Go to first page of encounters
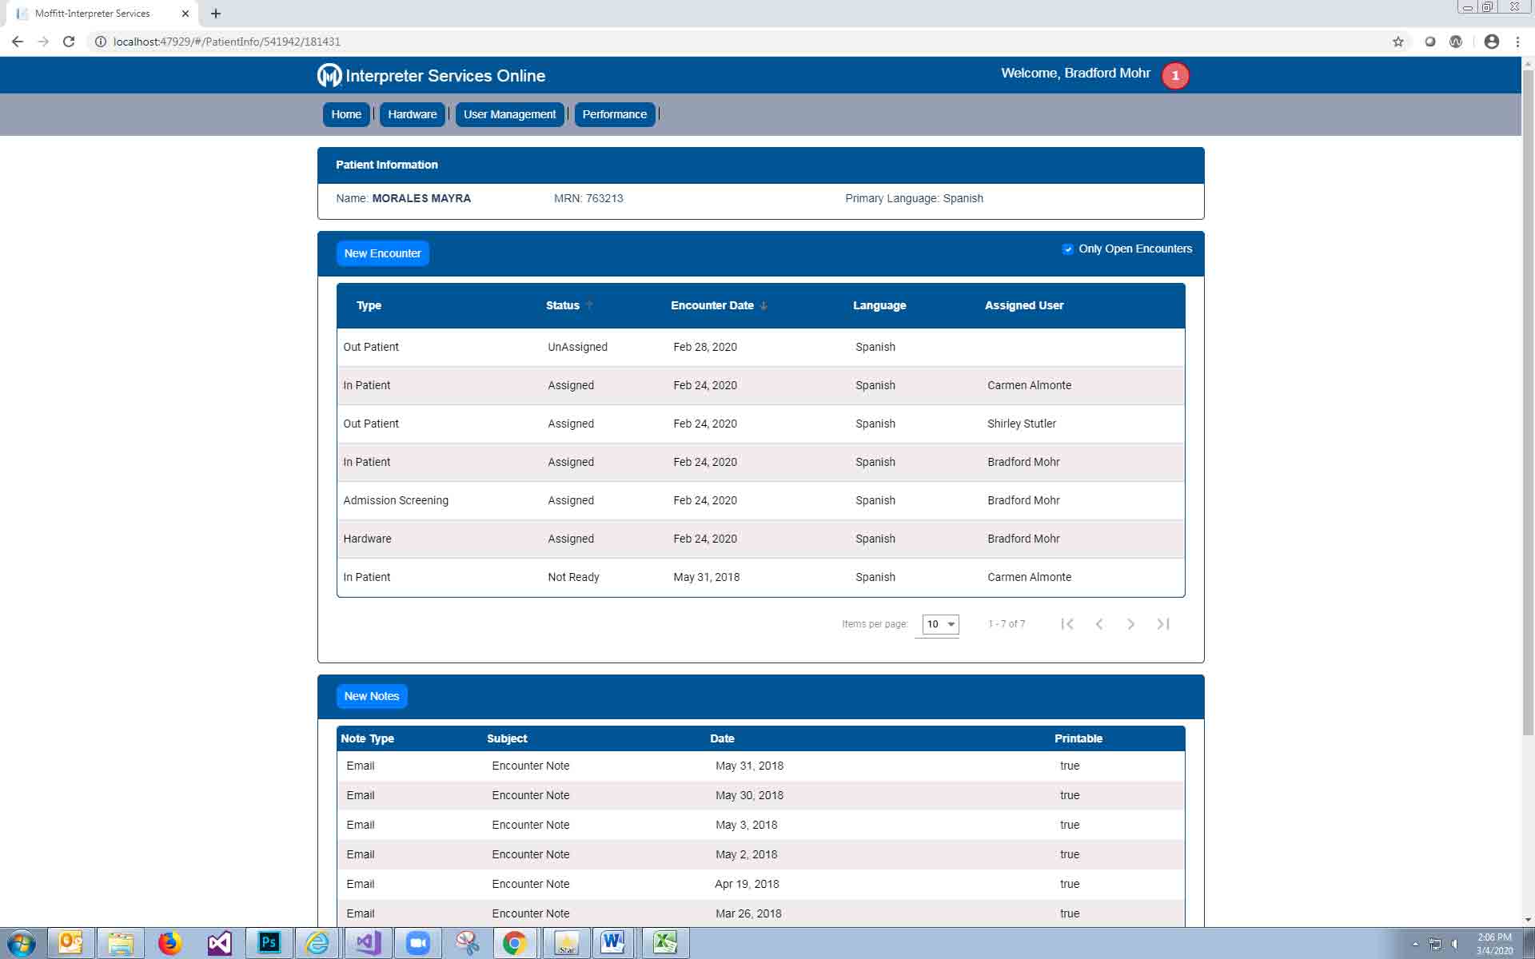Image resolution: width=1535 pixels, height=959 pixels. (x=1067, y=624)
